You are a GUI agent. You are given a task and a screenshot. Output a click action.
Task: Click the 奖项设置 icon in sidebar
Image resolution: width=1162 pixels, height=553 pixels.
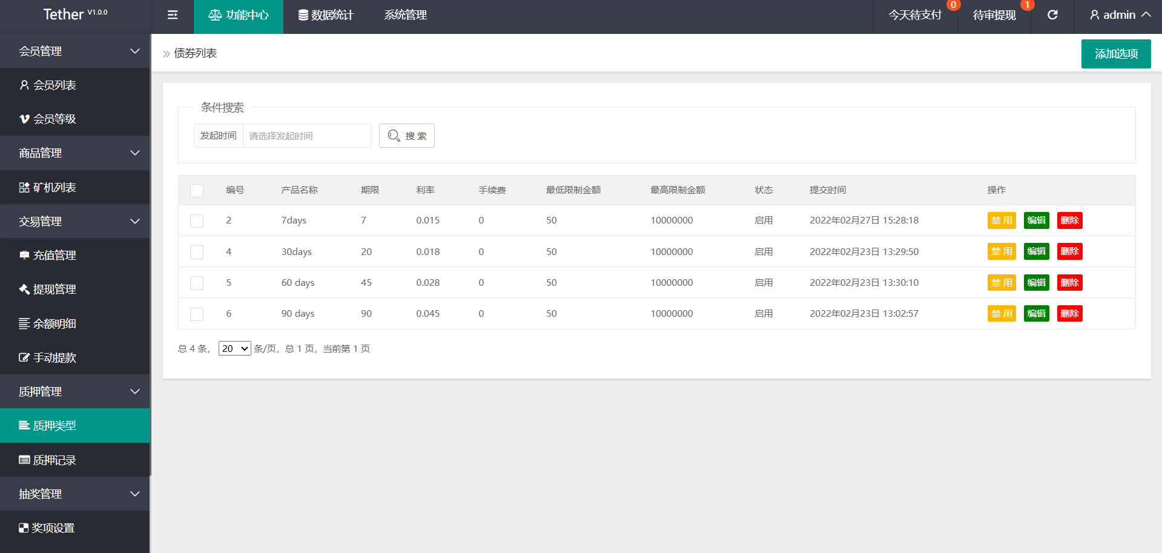click(24, 528)
